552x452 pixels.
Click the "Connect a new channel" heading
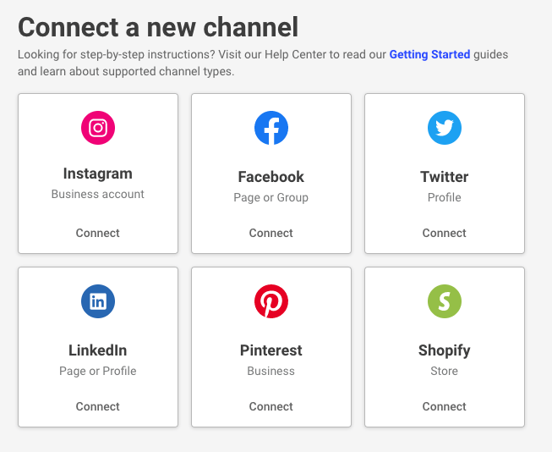158,27
